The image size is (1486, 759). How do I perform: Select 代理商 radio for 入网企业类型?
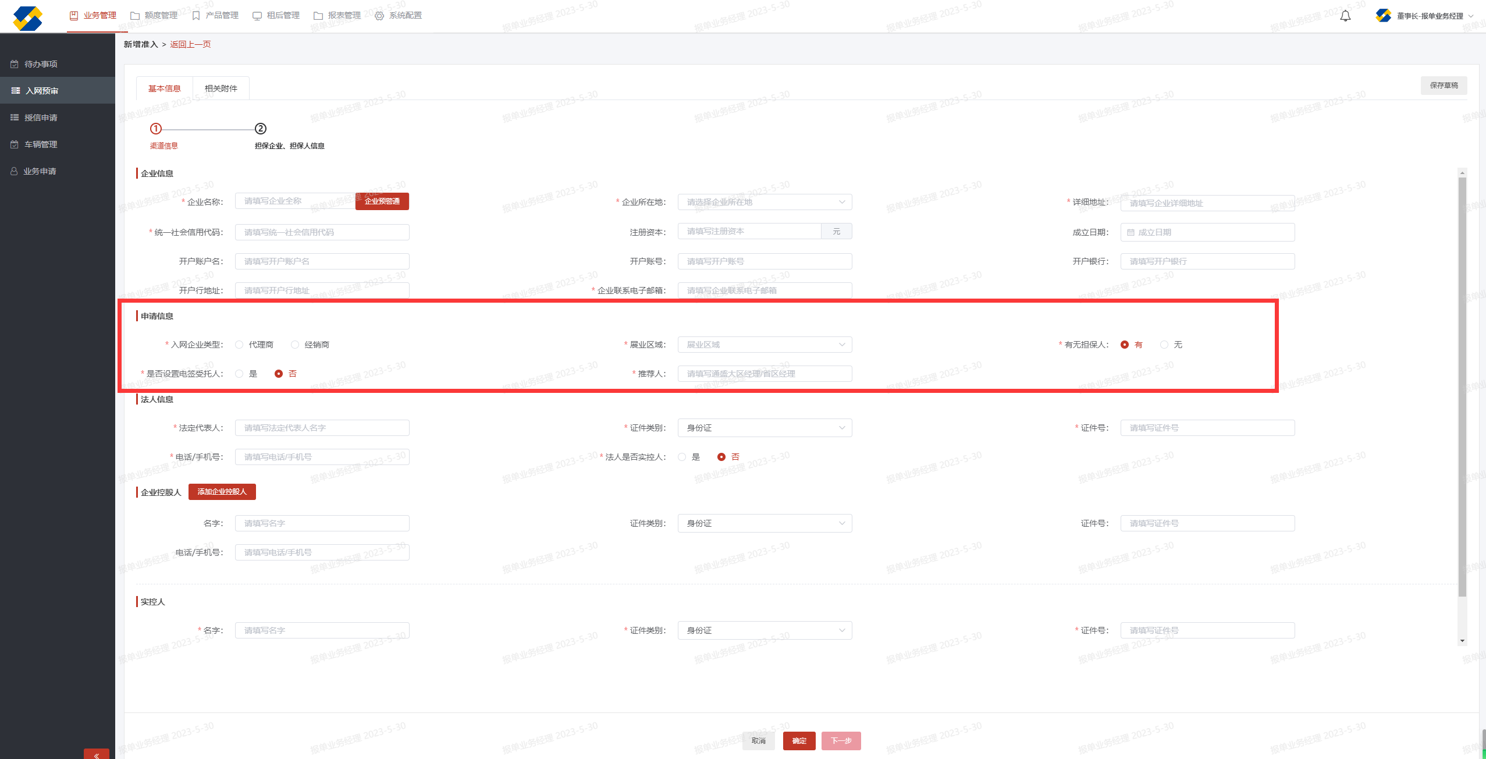coord(239,345)
